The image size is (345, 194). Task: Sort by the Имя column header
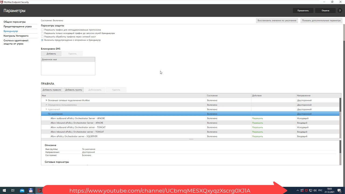click(123, 96)
